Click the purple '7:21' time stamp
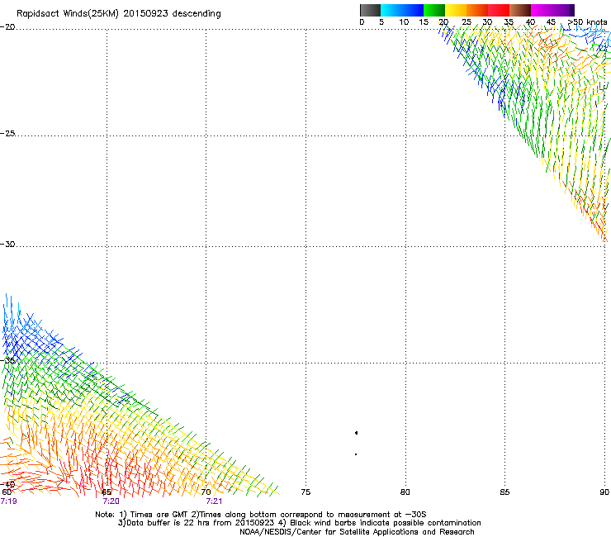The image size is (611, 537). pyautogui.click(x=214, y=501)
